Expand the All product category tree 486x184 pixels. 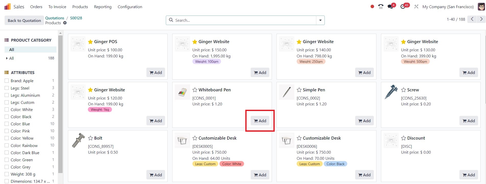click(x=7, y=58)
